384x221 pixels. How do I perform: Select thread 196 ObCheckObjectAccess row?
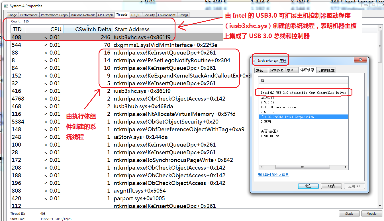[117, 183]
